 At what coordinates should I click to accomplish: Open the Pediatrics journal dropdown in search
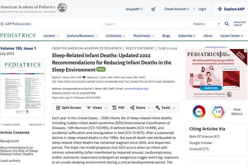point(207,24)
